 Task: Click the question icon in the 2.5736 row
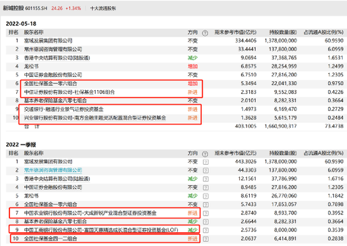point(206,230)
